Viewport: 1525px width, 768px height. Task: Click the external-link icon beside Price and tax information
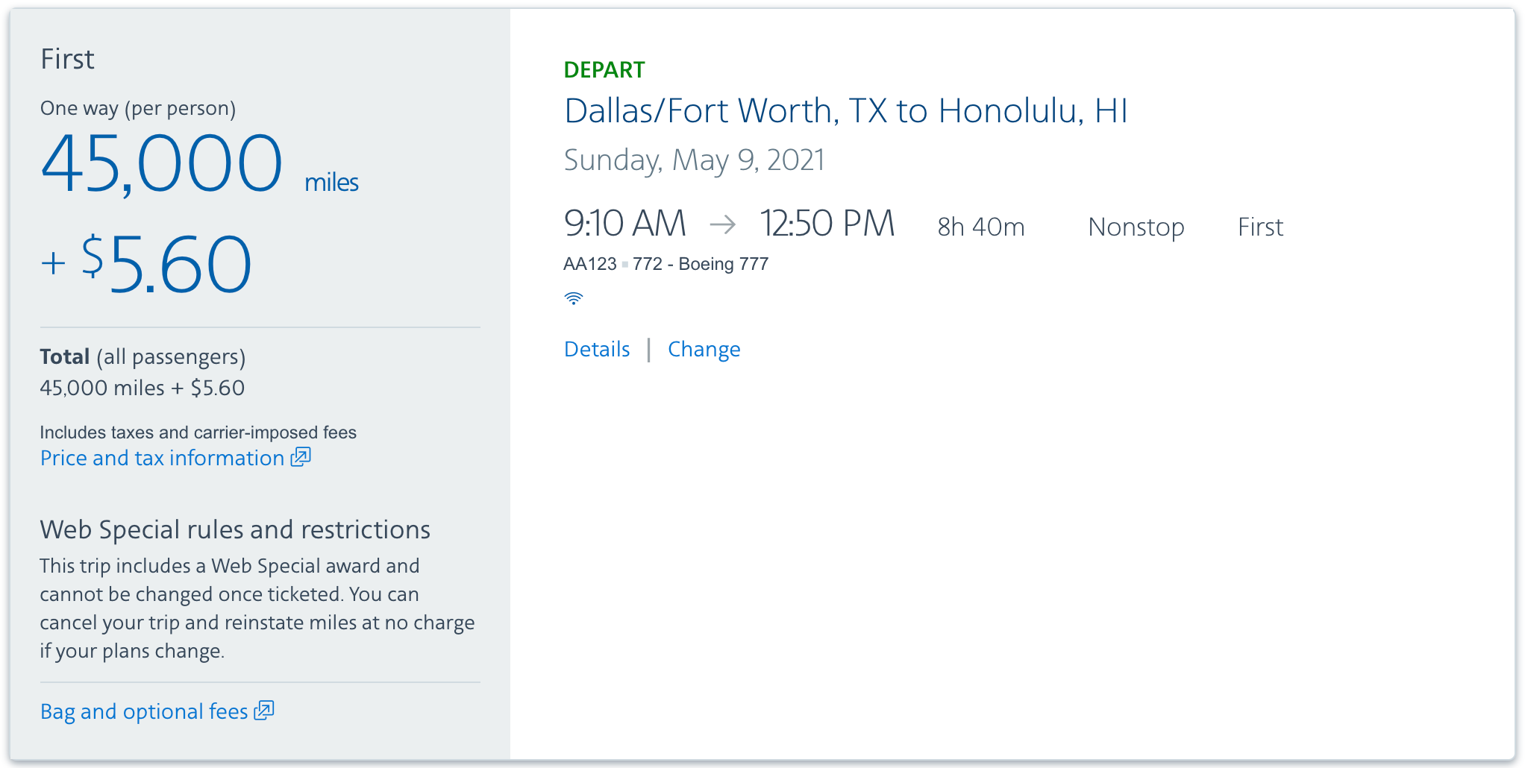click(300, 457)
